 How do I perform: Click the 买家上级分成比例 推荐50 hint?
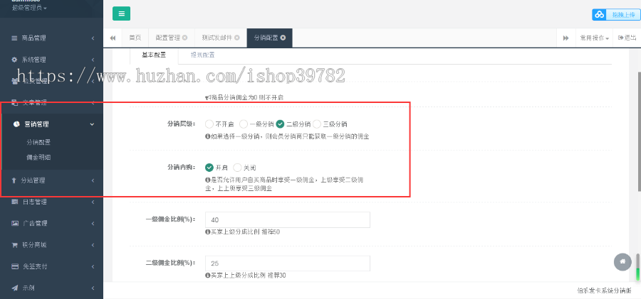(x=242, y=232)
